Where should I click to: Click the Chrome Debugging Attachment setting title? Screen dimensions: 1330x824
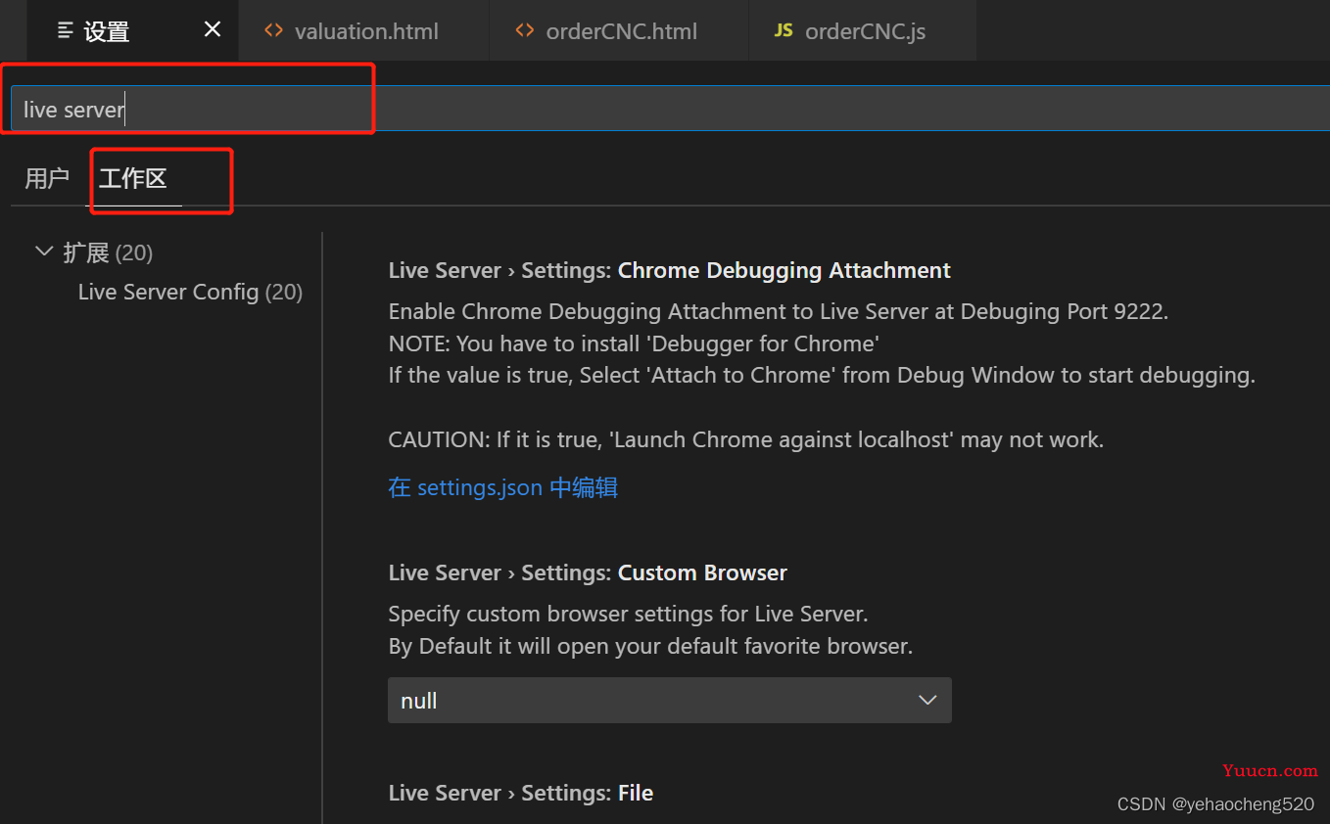pos(670,270)
